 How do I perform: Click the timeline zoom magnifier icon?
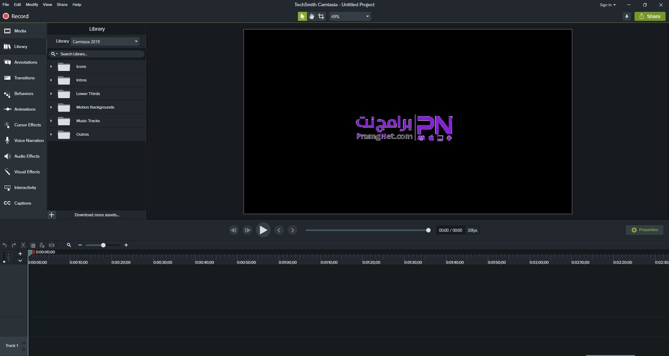[69, 245]
